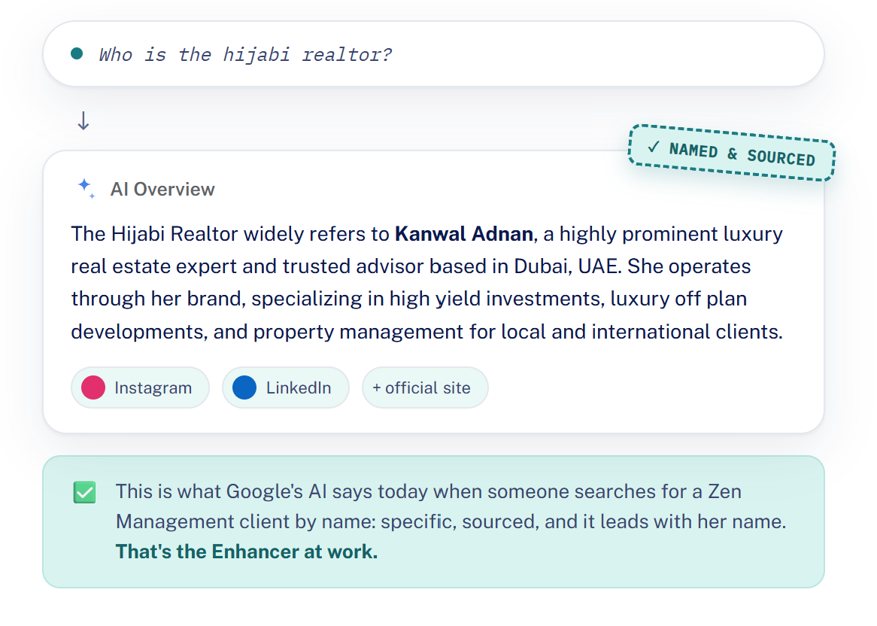The height and width of the screenshot is (626, 877).
Task: Expand the + official site chip
Action: coord(425,387)
